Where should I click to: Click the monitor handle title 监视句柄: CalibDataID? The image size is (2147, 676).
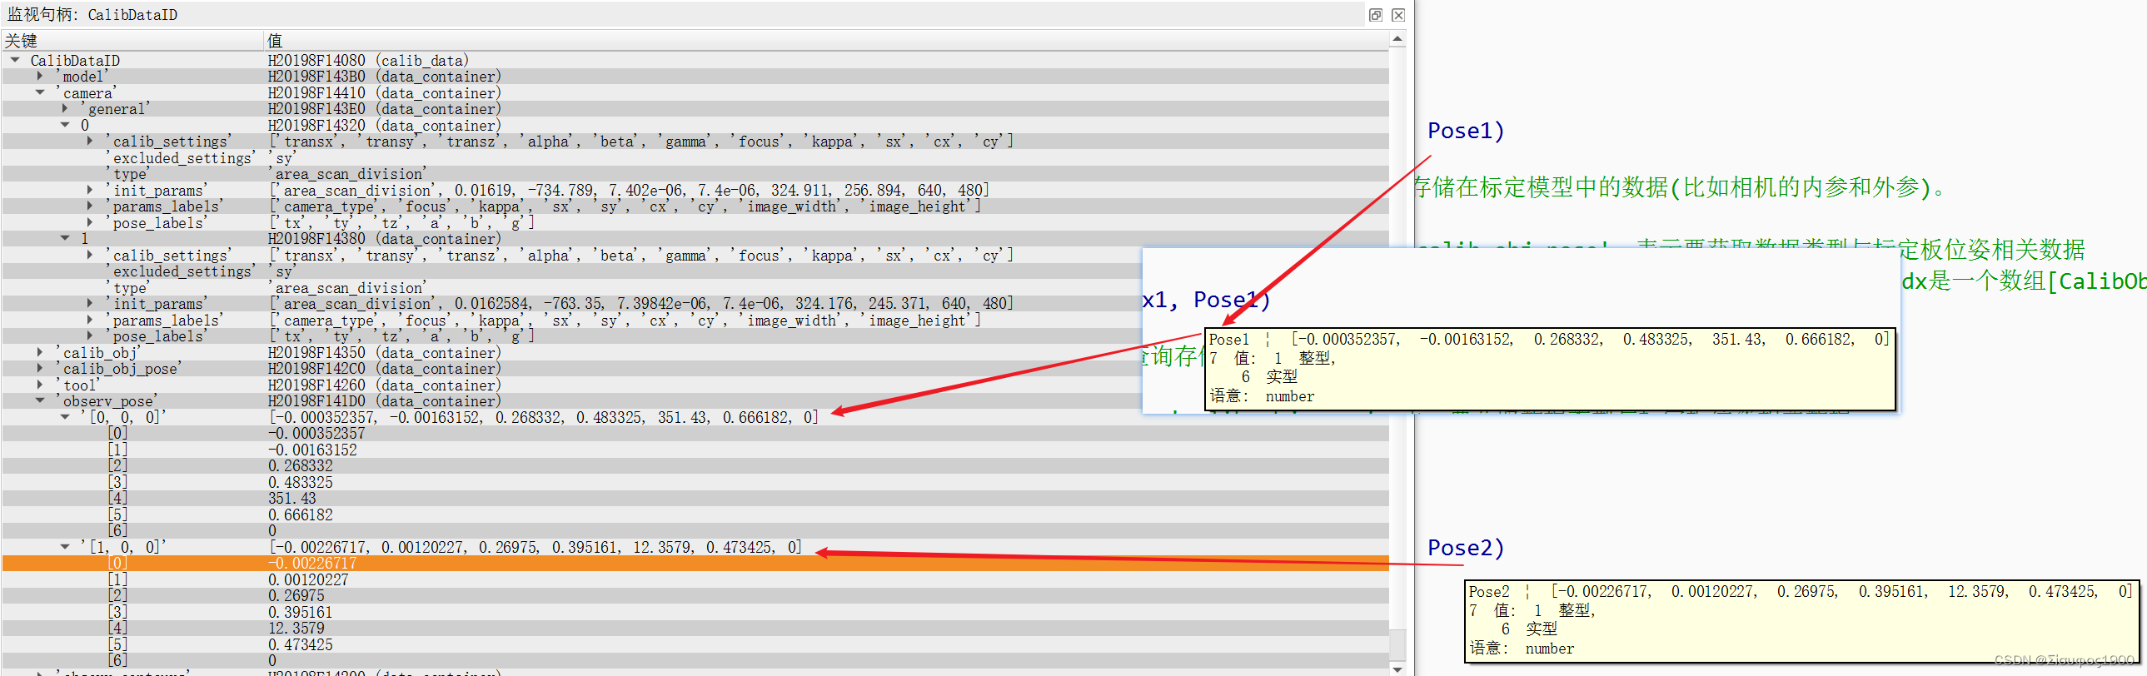coord(92,15)
